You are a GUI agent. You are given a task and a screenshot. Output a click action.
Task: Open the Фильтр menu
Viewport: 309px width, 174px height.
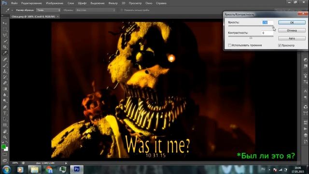[x=113, y=3]
